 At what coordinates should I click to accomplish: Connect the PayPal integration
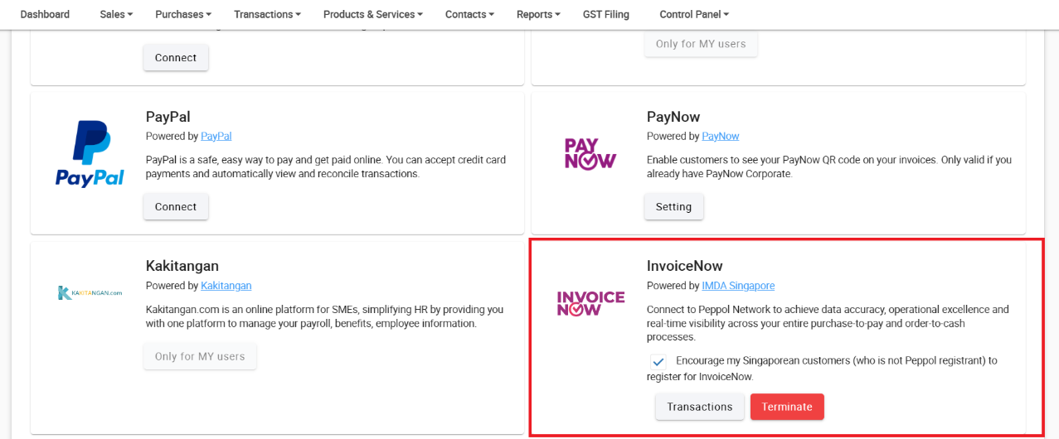176,207
